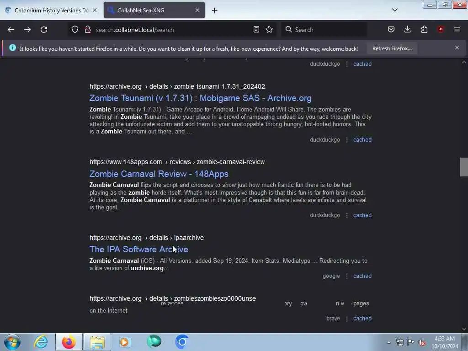
Task: Select the CollabNet SearXNG tab
Action: [154, 10]
